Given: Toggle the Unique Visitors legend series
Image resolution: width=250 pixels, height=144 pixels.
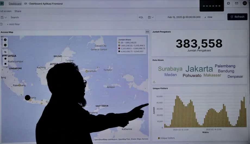Looking at the screenshot, I should click(166, 138).
